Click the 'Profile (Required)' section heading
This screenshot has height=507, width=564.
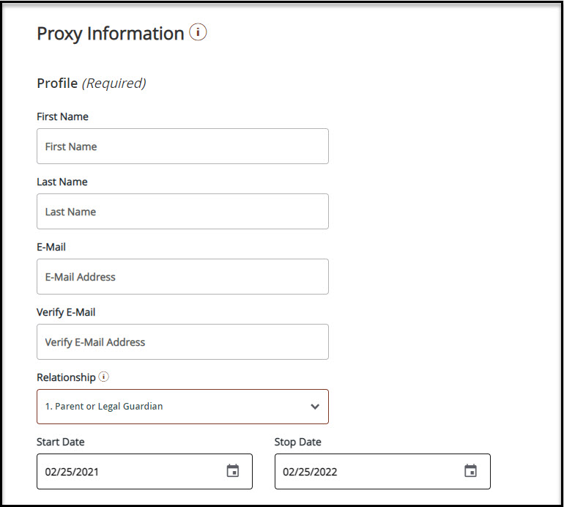pyautogui.click(x=92, y=84)
